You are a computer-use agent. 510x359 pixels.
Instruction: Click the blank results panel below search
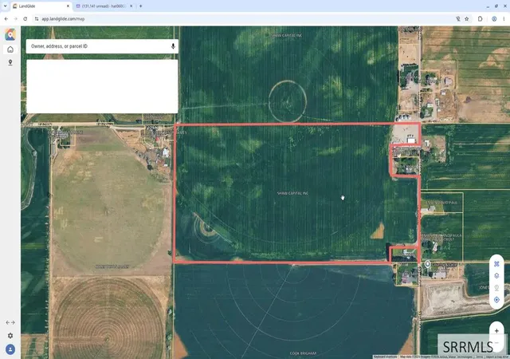(102, 86)
